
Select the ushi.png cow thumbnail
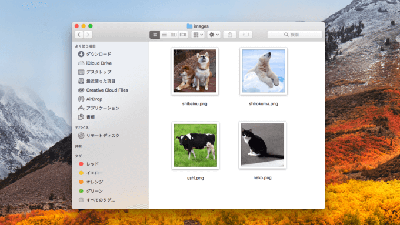(x=195, y=145)
